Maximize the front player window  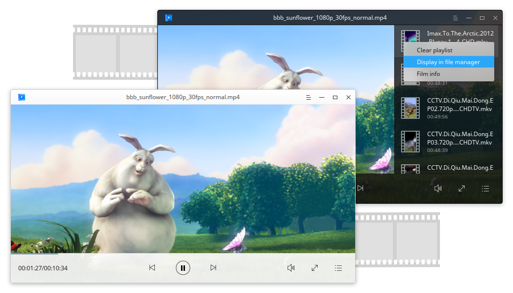point(335,98)
